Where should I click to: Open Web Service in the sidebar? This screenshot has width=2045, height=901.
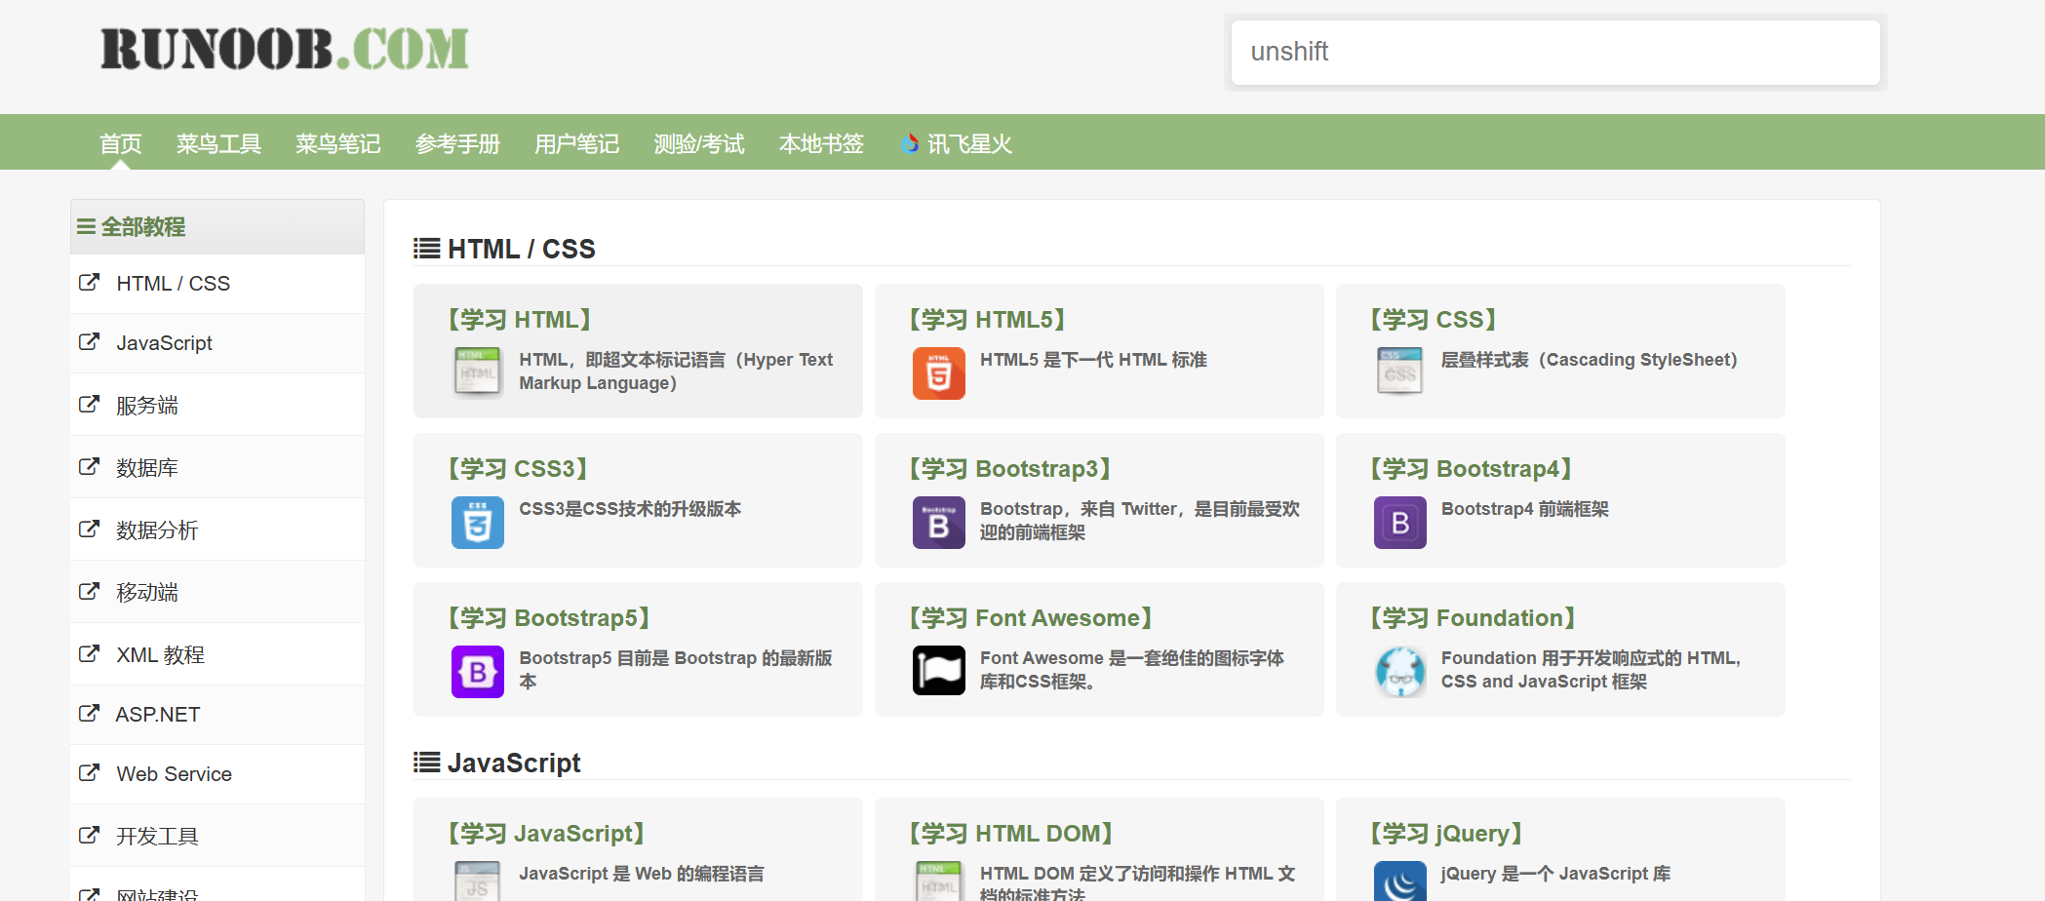(x=174, y=774)
